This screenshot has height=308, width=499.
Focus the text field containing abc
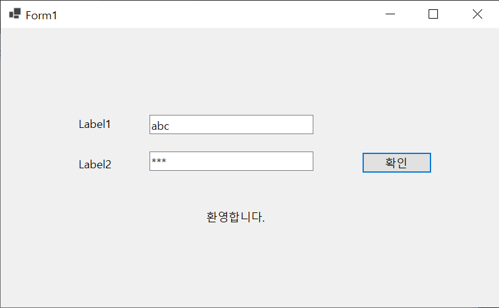[x=231, y=125]
